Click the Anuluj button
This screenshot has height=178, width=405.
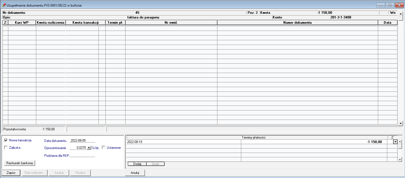coord(135,173)
